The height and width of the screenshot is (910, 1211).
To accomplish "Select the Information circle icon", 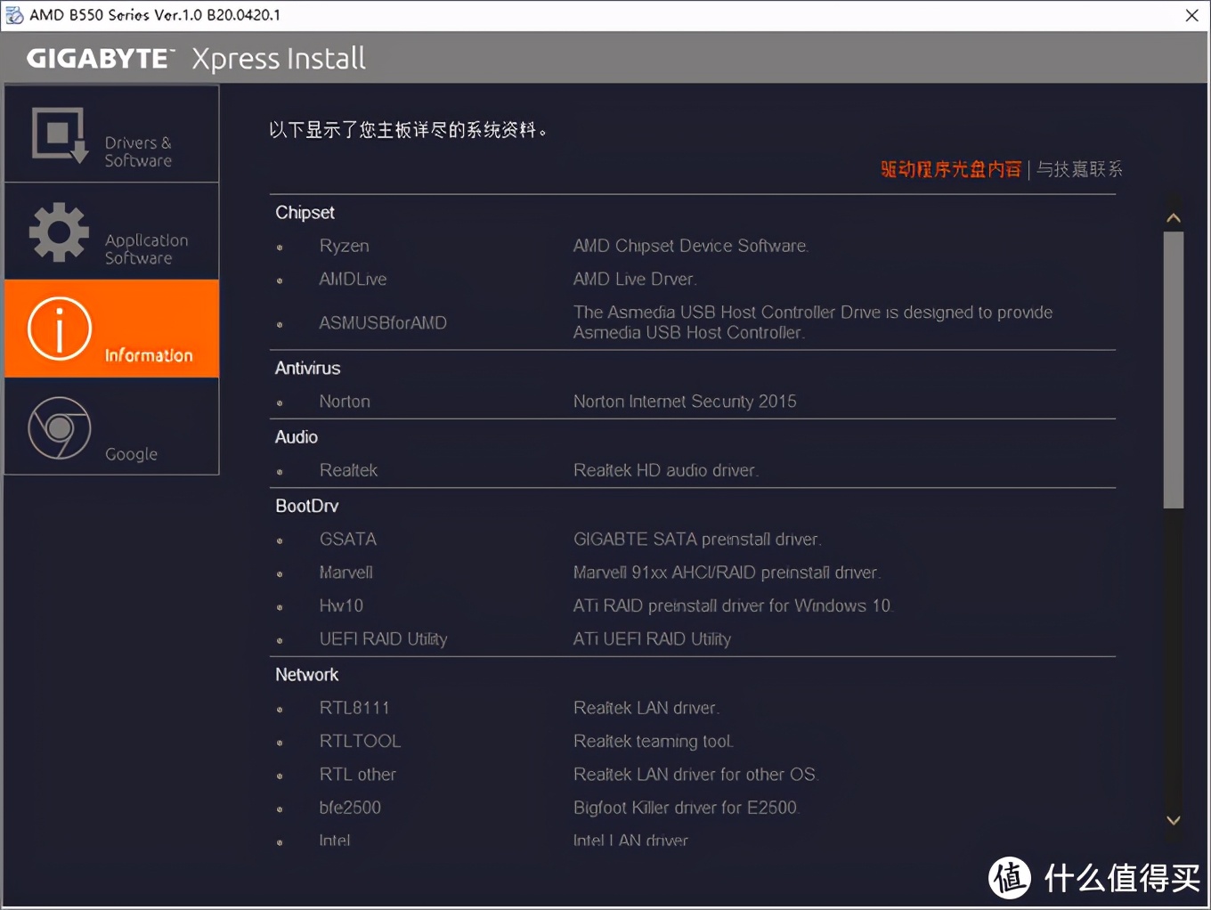I will [x=60, y=329].
